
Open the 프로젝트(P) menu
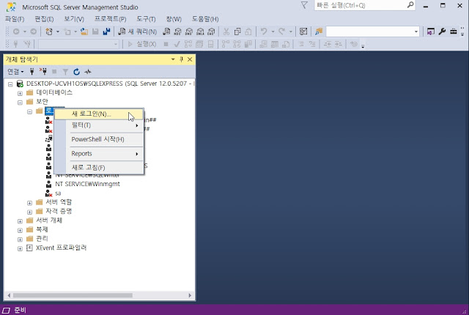(x=110, y=19)
